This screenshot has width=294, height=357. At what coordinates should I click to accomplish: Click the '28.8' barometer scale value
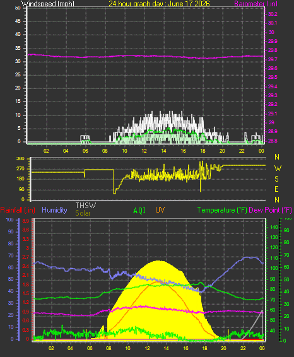[273, 141]
